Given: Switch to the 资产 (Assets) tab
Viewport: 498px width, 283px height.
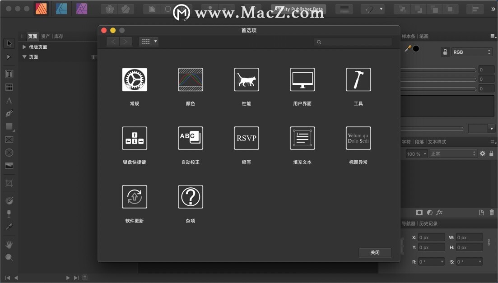Looking at the screenshot, I should 44,36.
